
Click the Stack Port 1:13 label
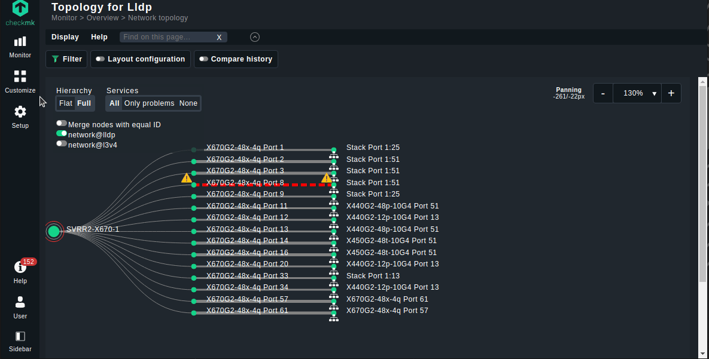pyautogui.click(x=373, y=276)
